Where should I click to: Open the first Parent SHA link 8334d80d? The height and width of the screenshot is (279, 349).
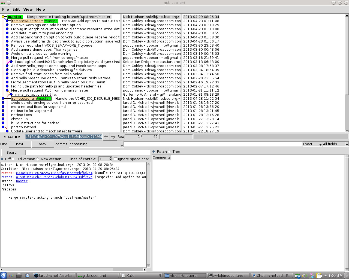tap(54, 173)
